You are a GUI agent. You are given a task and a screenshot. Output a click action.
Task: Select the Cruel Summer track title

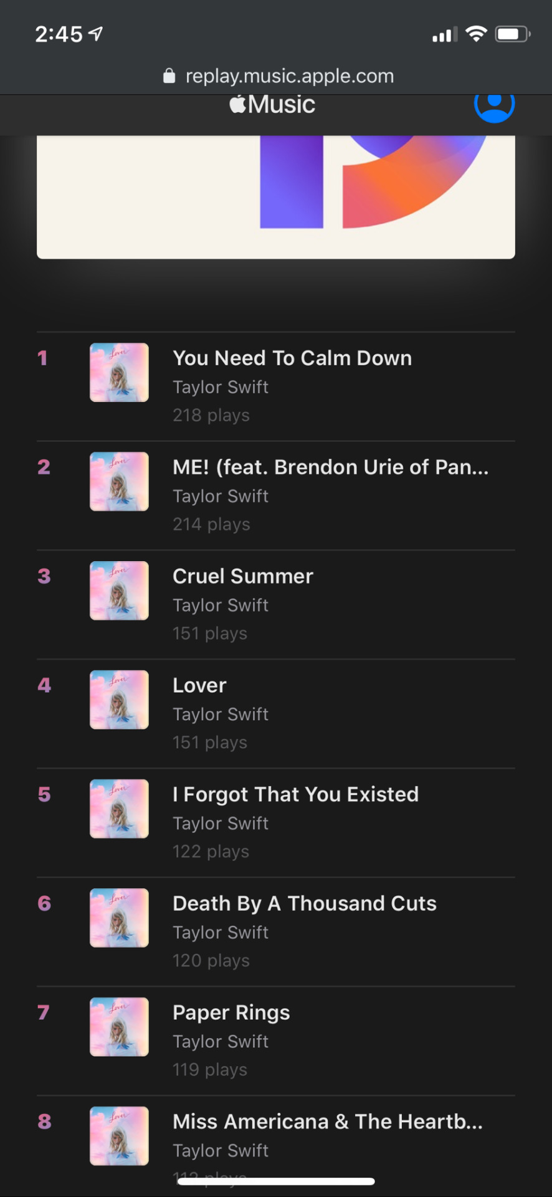point(243,576)
